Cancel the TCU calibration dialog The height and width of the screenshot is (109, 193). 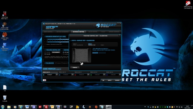[75, 68]
